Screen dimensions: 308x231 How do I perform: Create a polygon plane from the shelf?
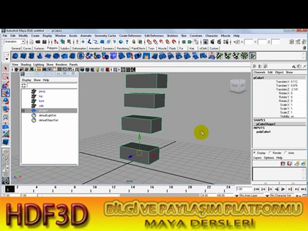coord(48,56)
